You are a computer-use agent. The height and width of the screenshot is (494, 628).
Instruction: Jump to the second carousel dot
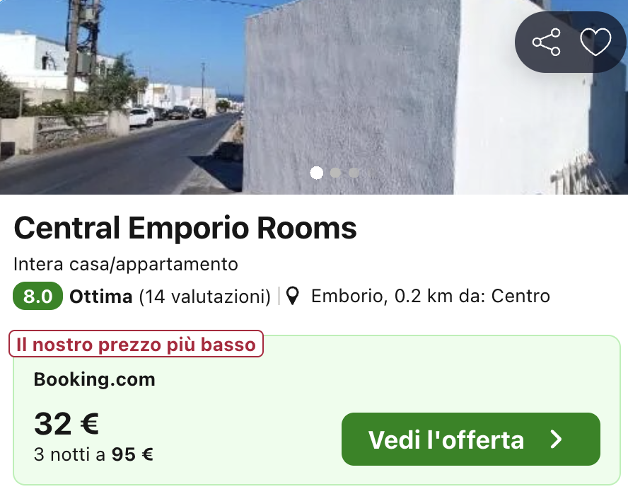point(335,173)
